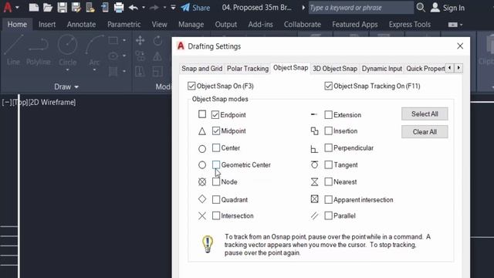Open the undo history dropdown
Viewport: 494px width, 278px height.
pos(144,7)
